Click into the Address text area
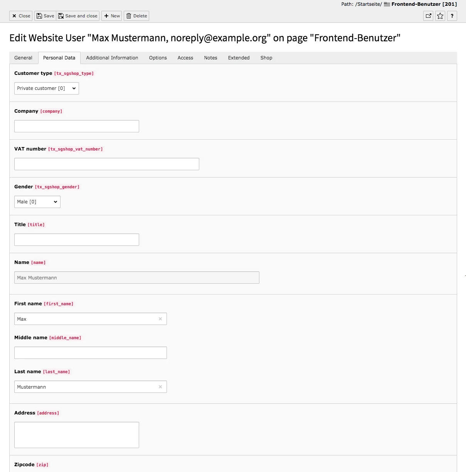Screen dimensions: 466x472 (x=76, y=435)
